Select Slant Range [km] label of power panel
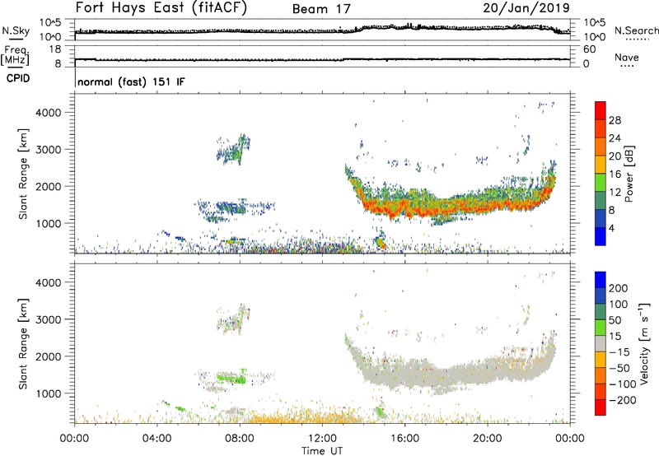The height and width of the screenshot is (456, 659). 23,174
